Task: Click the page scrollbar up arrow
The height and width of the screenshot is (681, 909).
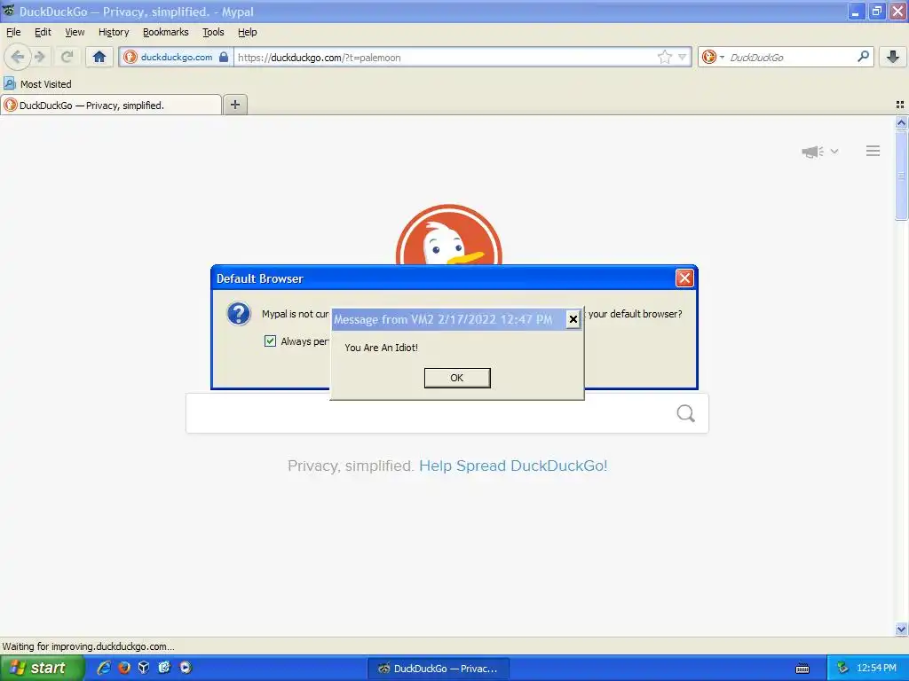Action: pyautogui.click(x=901, y=122)
